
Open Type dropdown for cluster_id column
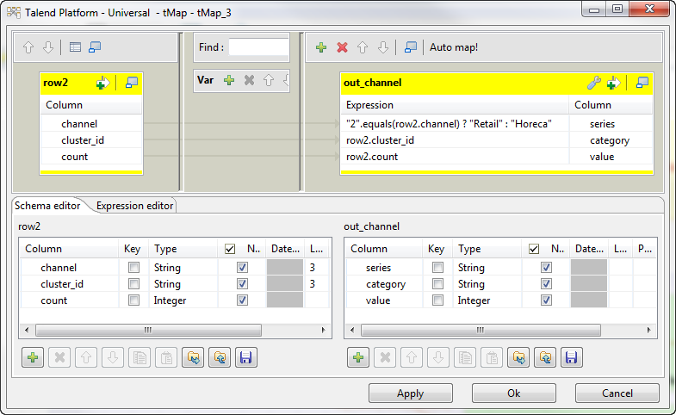click(x=179, y=284)
